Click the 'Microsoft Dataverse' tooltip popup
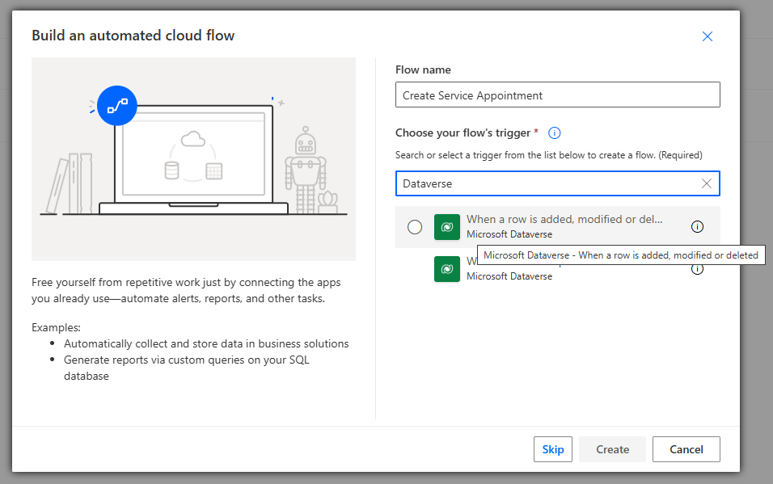The height and width of the screenshot is (484, 773). 620,255
